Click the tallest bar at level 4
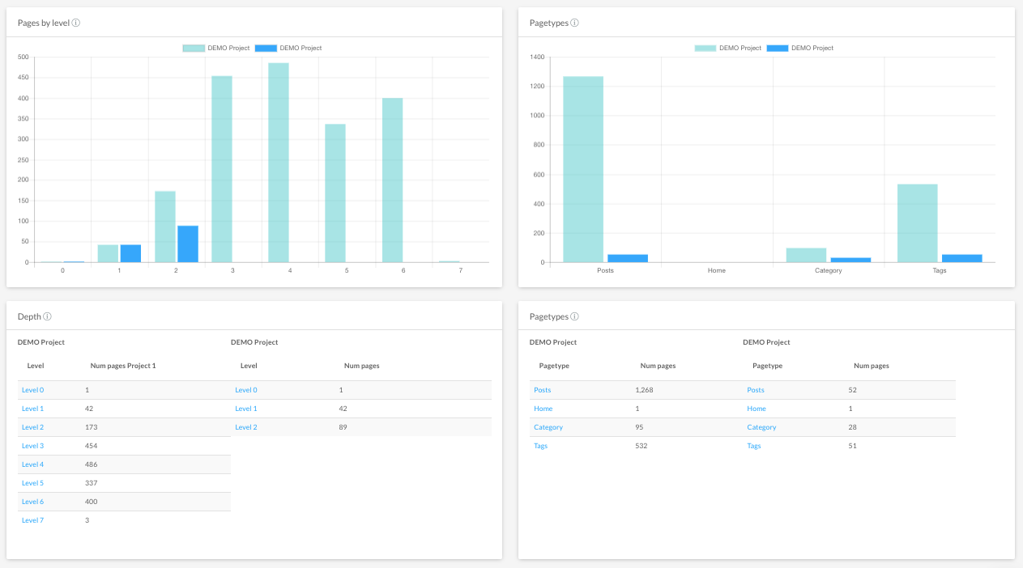This screenshot has height=568, width=1023. [279, 162]
